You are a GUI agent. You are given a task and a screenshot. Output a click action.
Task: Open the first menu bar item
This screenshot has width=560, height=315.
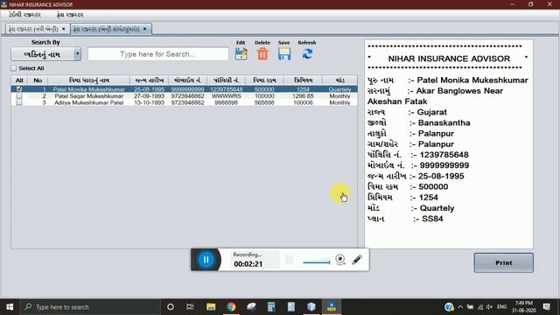pyautogui.click(x=24, y=15)
